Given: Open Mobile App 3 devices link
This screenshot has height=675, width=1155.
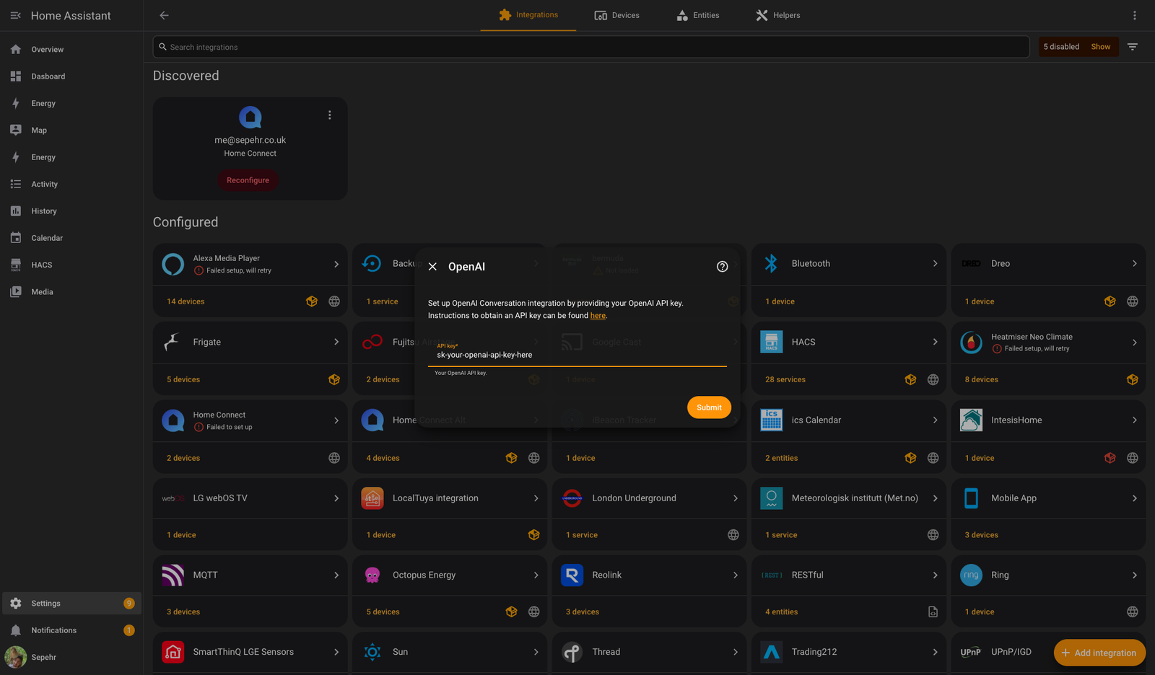Looking at the screenshot, I should pyautogui.click(x=982, y=535).
